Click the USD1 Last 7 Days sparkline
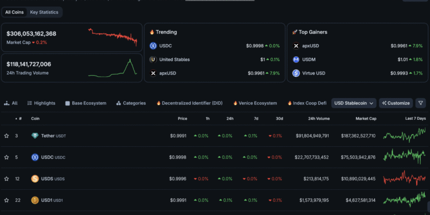 [x=405, y=200]
